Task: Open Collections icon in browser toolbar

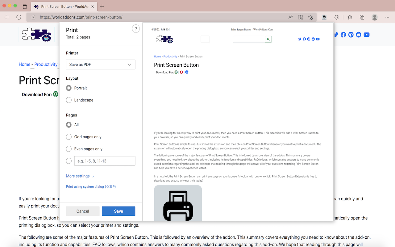Action: tap(362, 17)
